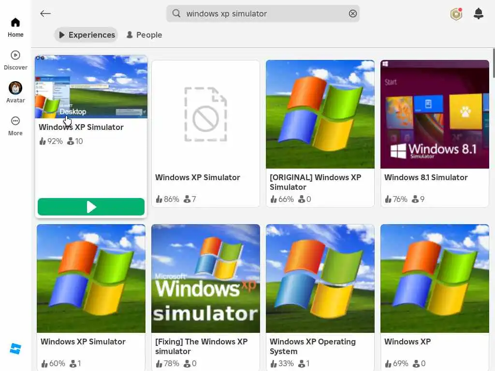
Task: Click the search input field
Action: pyautogui.click(x=262, y=14)
